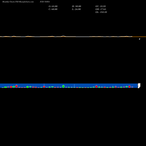The width and height of the screenshot is (146, 146).
Task: Click the last large red candle near the right end
Action: tap(129, 86)
